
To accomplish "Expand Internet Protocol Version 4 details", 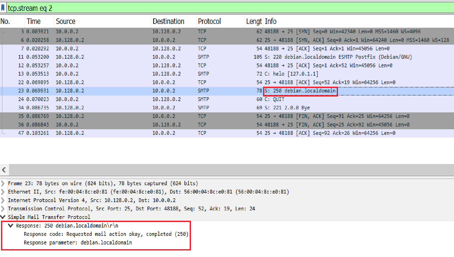I will coord(3,200).
